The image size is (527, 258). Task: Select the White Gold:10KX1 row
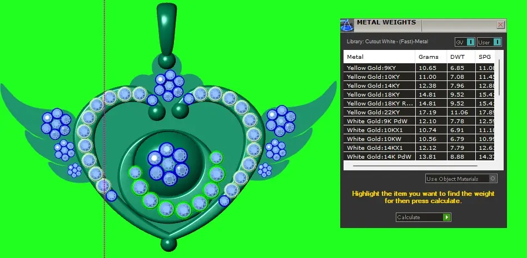(x=419, y=130)
